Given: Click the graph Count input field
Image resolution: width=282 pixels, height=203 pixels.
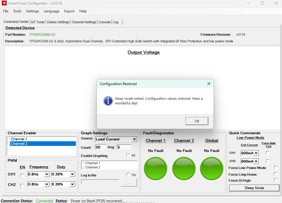Looking at the screenshot, I should pyautogui.click(x=101, y=147).
